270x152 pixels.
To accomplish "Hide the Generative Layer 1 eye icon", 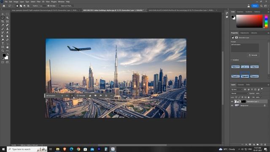I will pos(232,102).
